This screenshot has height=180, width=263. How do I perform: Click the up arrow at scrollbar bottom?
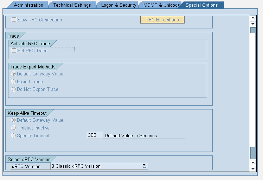click(x=252, y=163)
